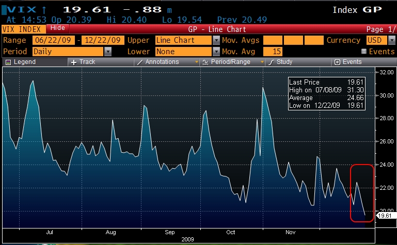The height and width of the screenshot is (245, 397).
Task: Expand the Upper Line Chart dropdown
Action: (215, 40)
